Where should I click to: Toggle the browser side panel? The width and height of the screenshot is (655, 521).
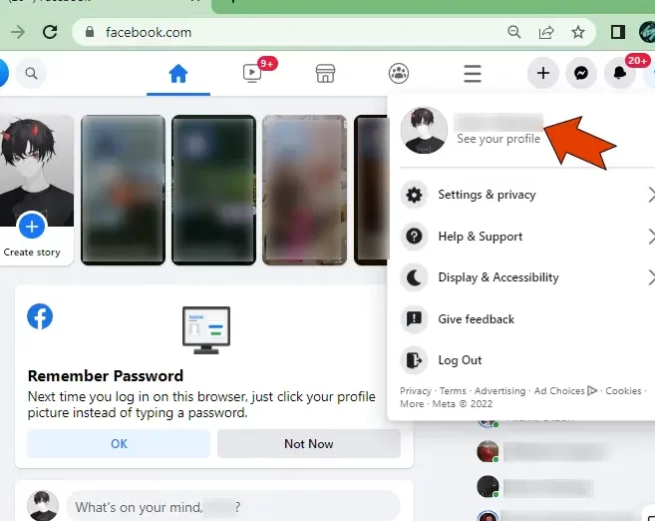pos(618,32)
